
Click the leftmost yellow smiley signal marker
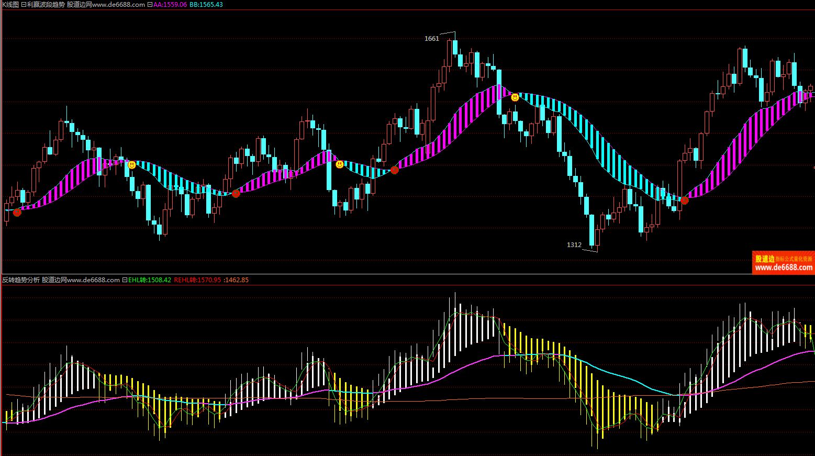click(x=131, y=165)
